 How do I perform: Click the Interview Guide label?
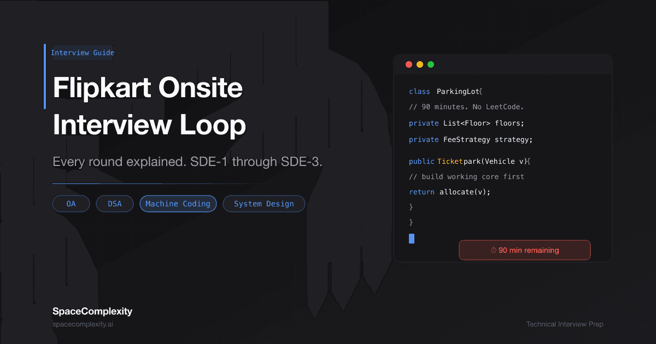click(83, 53)
